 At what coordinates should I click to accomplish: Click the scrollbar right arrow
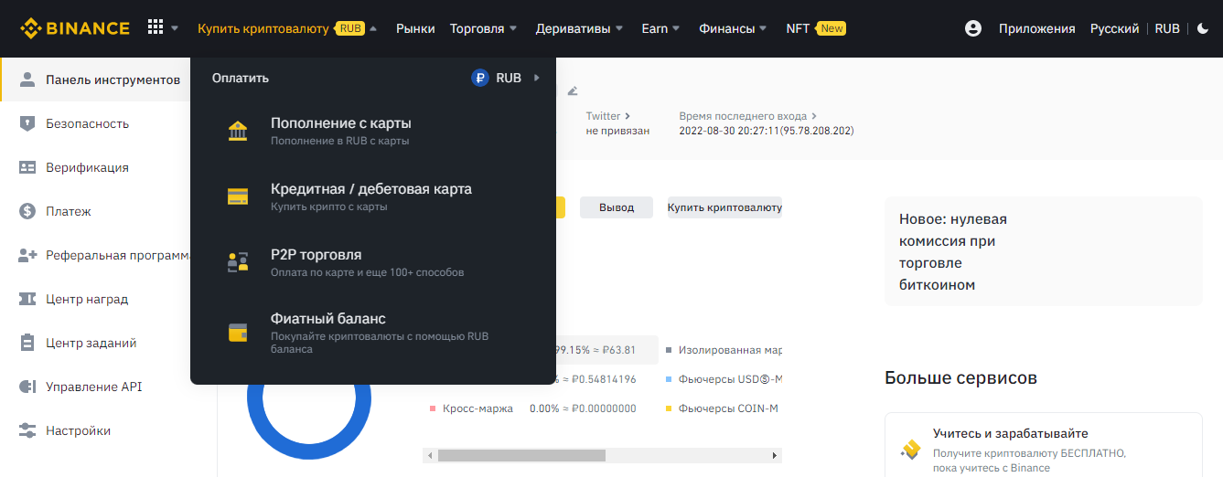(x=776, y=455)
